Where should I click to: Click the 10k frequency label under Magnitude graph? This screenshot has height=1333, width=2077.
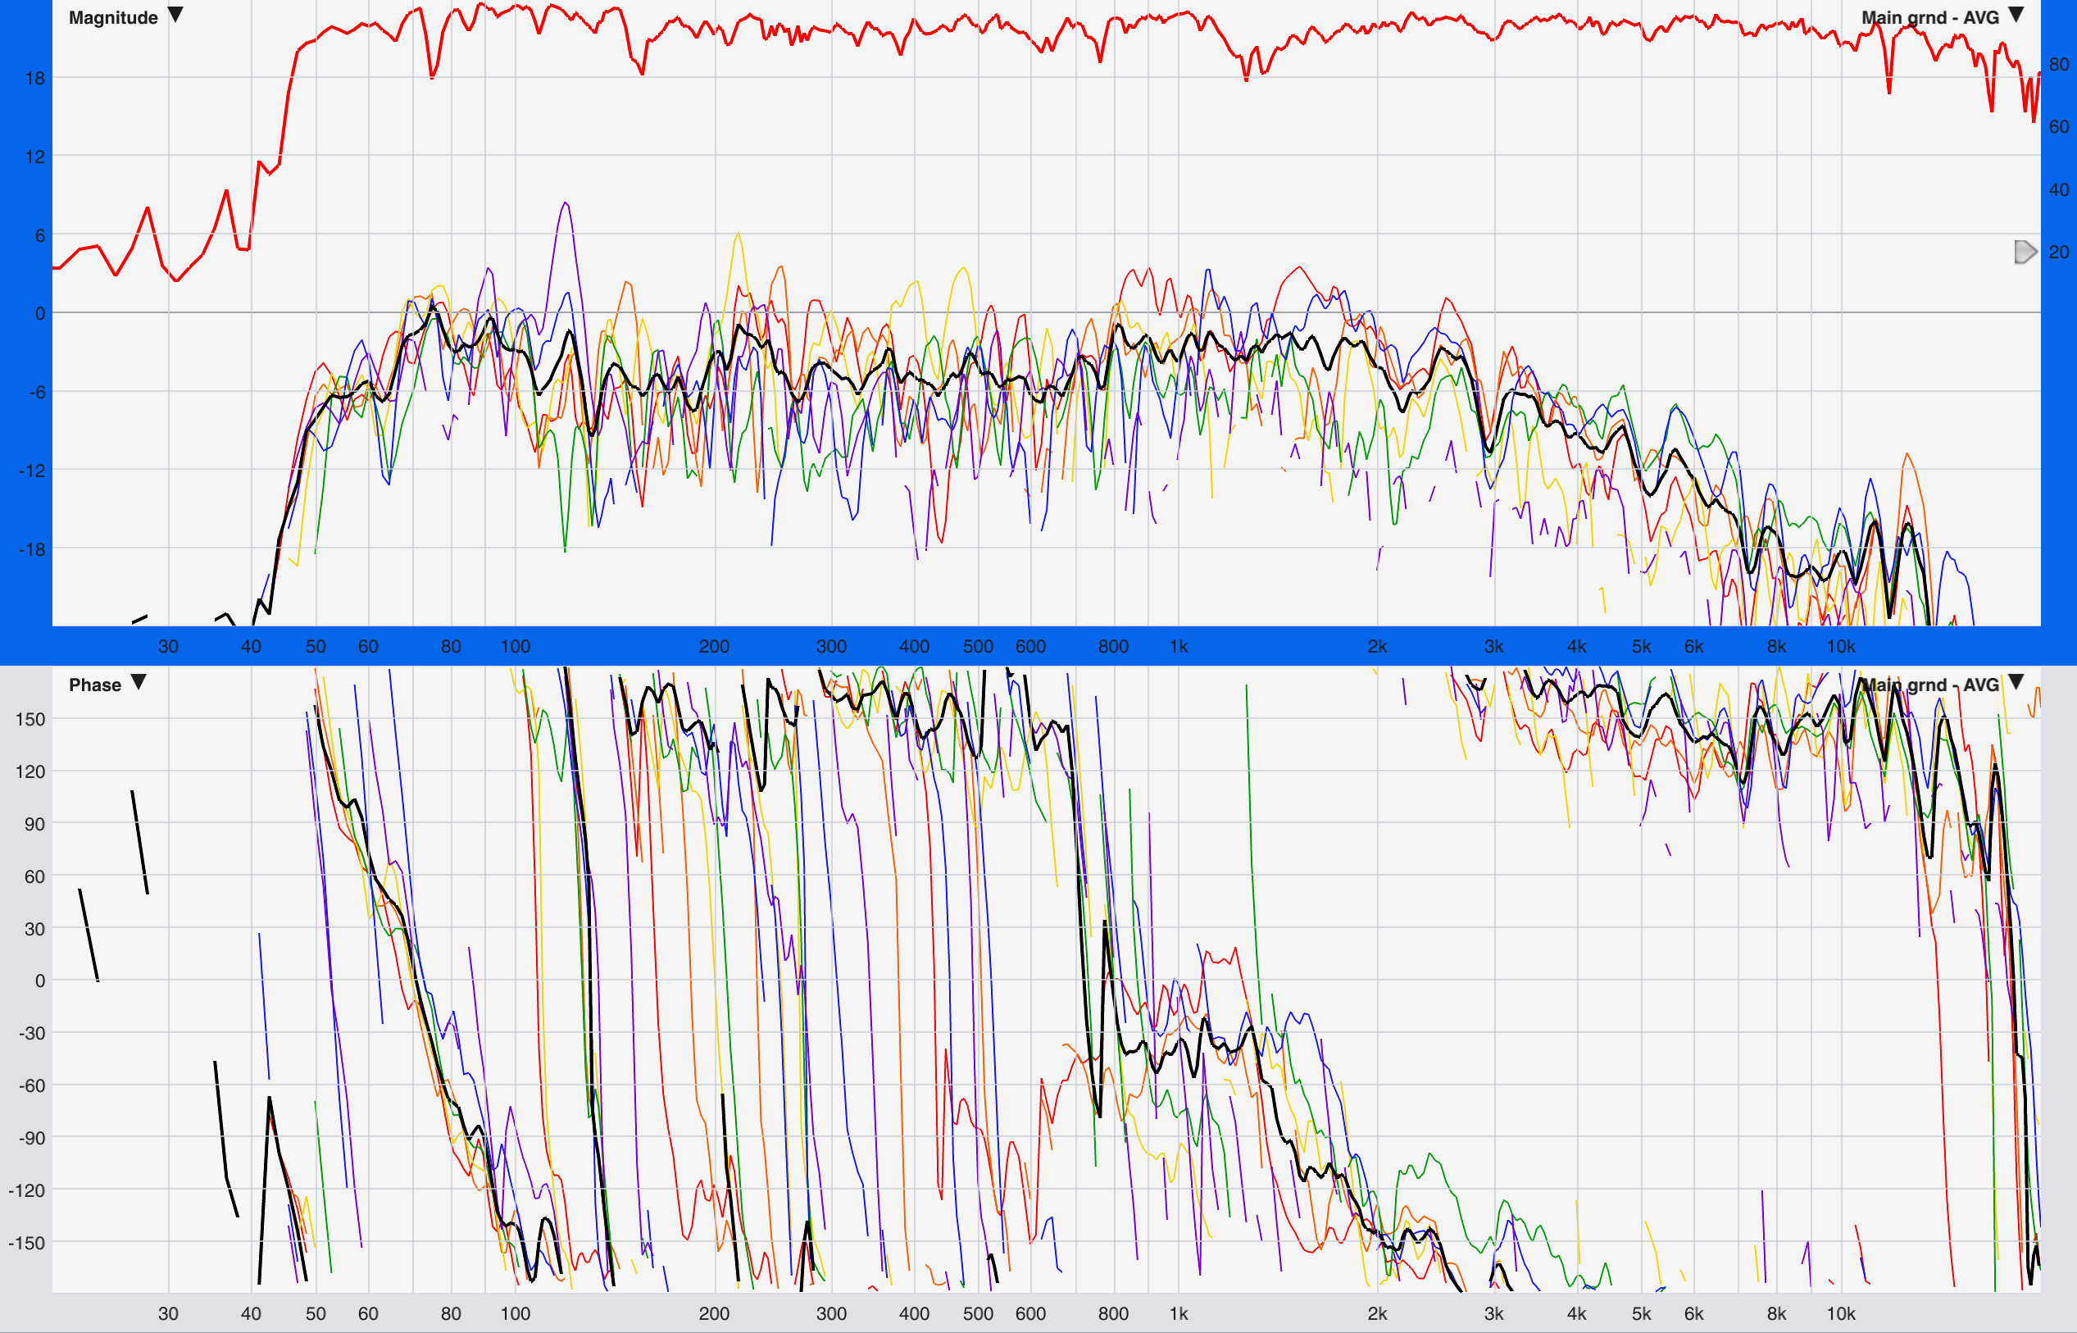pos(1841,647)
